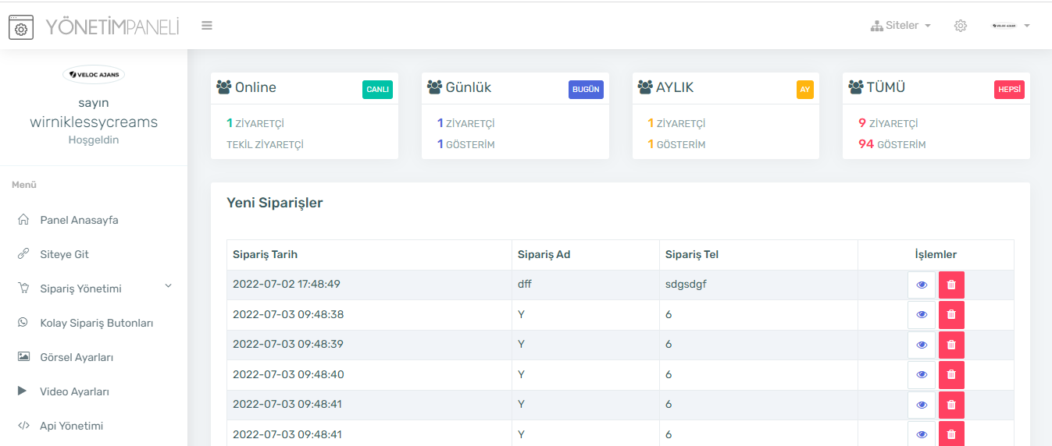Image resolution: width=1052 pixels, height=446 pixels.
Task: Click the HEPSİ badge on TÜMÜ card
Action: (x=1009, y=90)
